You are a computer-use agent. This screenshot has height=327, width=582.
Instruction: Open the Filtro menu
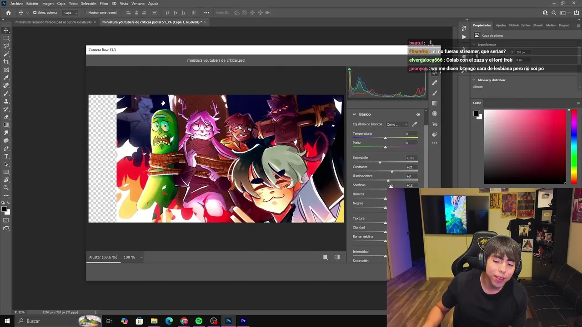[104, 4]
